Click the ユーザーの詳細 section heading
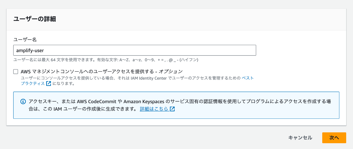Screen dimensions: 353x149 click(x=35, y=19)
